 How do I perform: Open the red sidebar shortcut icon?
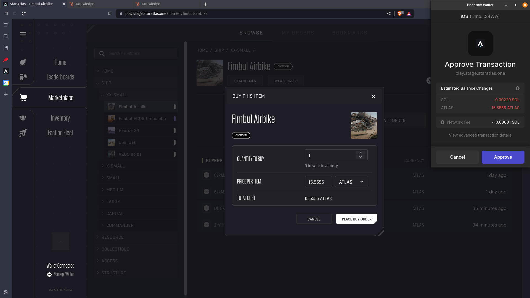6,60
